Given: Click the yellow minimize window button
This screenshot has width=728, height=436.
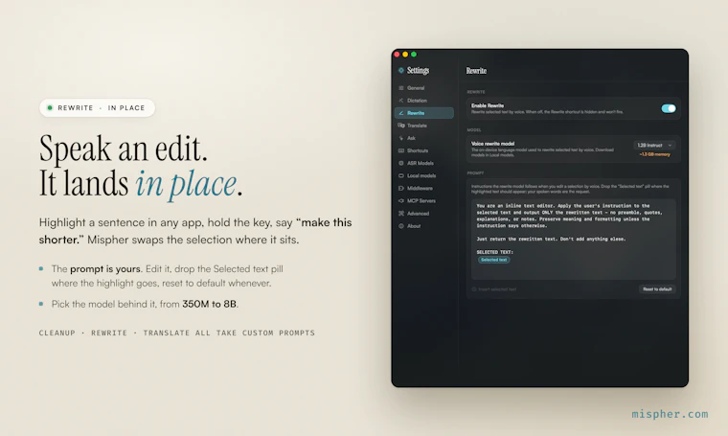Looking at the screenshot, I should (x=405, y=55).
